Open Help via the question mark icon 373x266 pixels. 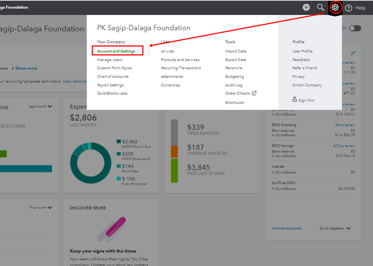point(349,8)
